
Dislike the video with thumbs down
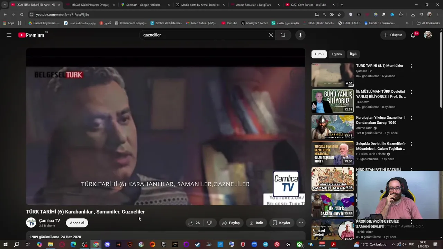click(209, 223)
